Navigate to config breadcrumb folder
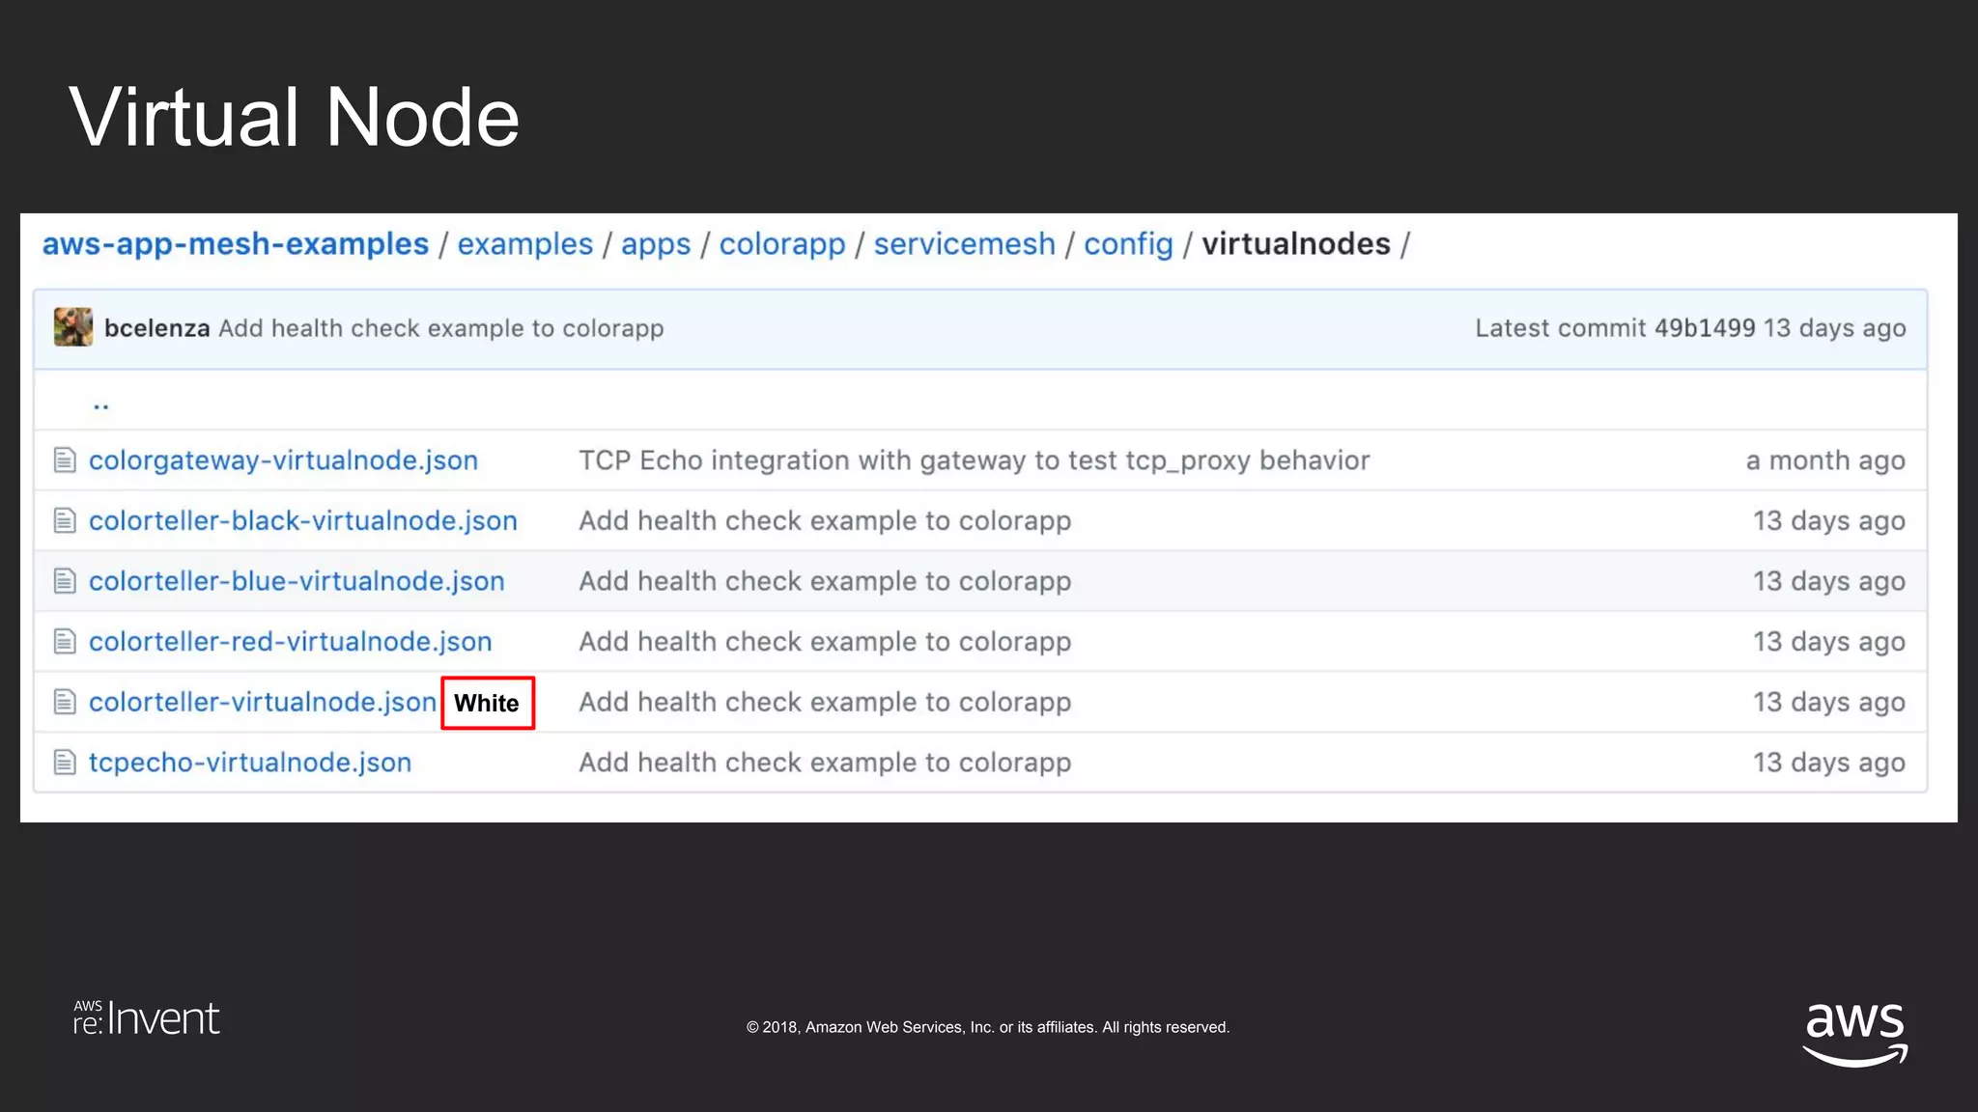The image size is (1978, 1112). (1127, 244)
